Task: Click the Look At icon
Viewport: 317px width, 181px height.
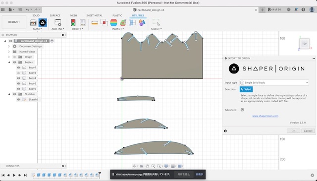Action: 142,166
